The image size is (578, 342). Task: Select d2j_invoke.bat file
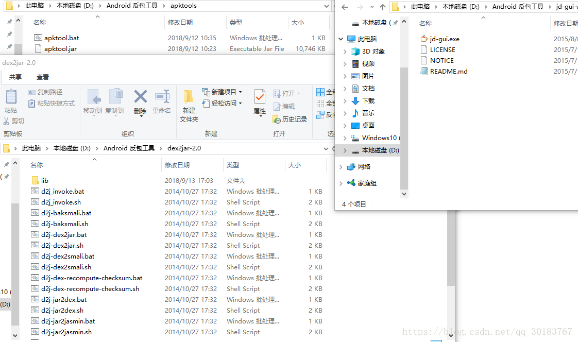click(x=63, y=191)
